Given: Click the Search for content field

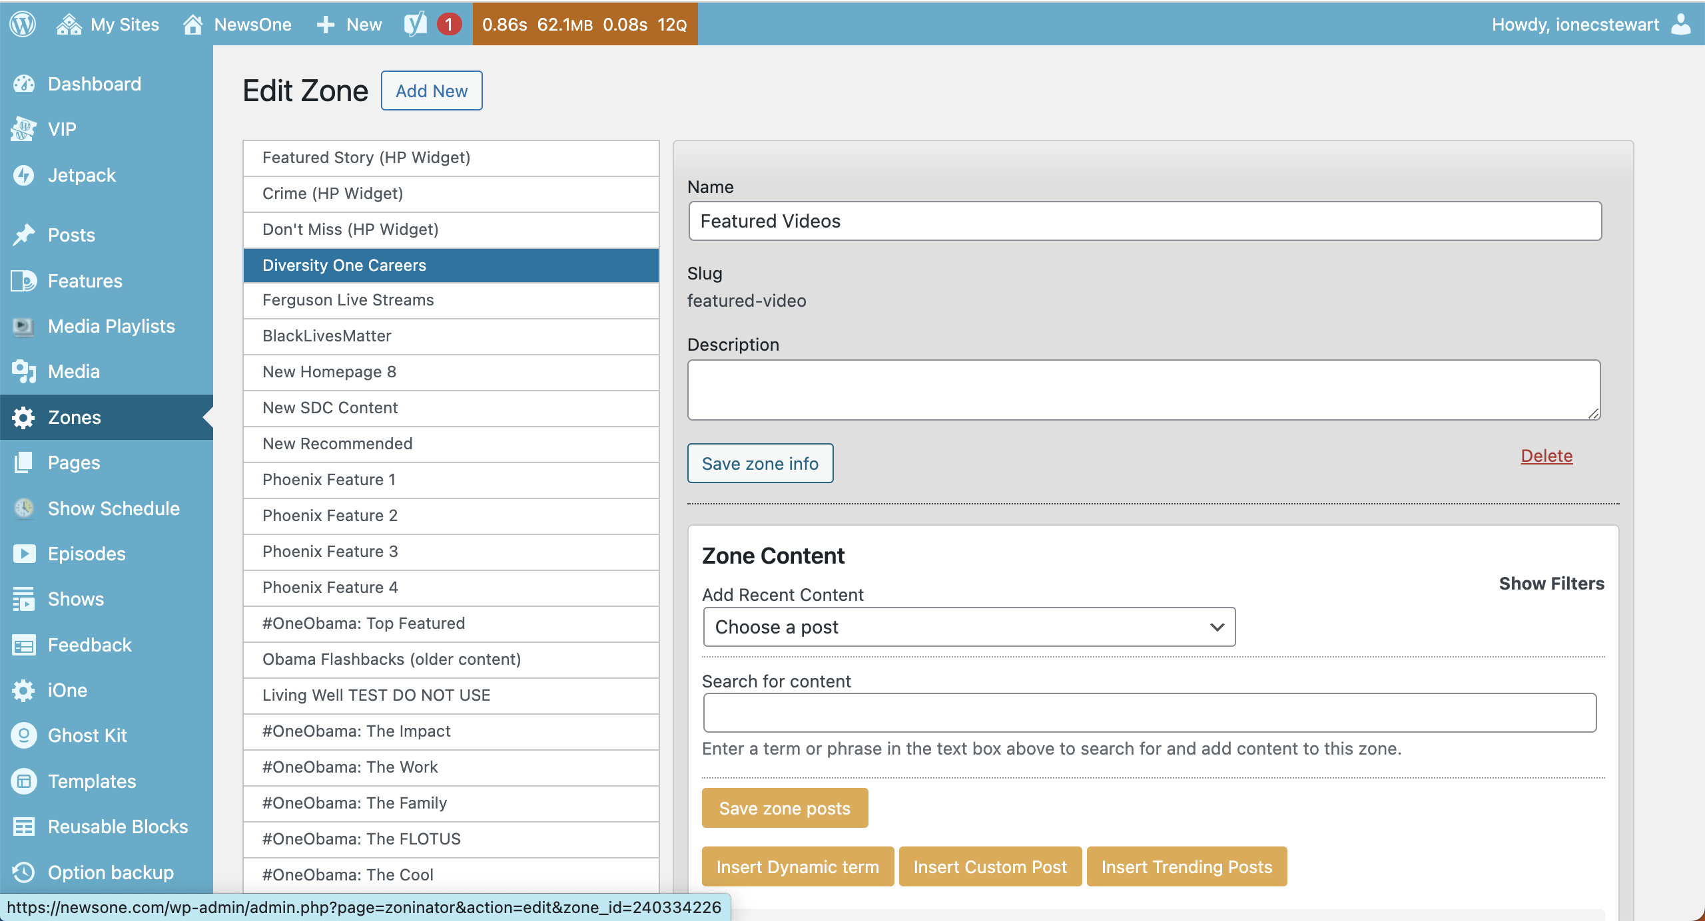Looking at the screenshot, I should [x=1150, y=713].
